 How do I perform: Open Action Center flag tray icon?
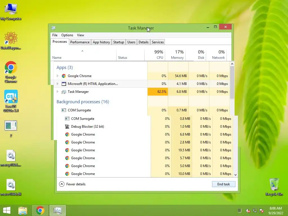tap(262, 211)
